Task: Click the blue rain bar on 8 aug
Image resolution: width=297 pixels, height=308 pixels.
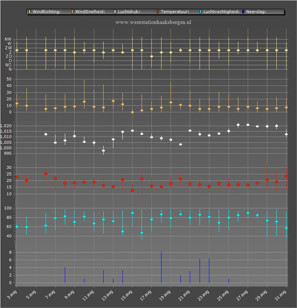Action: tap(65, 275)
